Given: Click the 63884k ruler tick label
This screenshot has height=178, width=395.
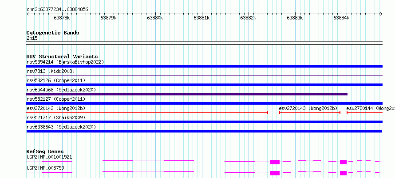Looking at the screenshot, I should click(342, 18).
